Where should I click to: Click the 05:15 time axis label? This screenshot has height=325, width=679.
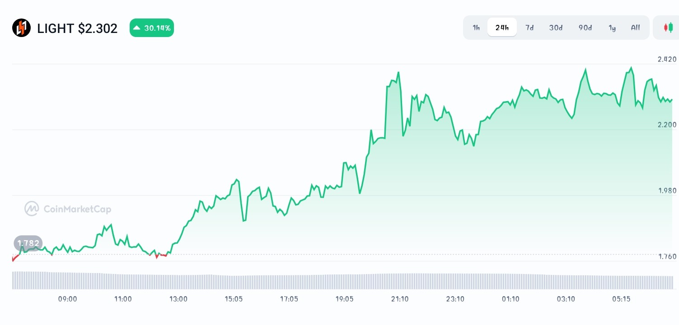click(x=621, y=299)
